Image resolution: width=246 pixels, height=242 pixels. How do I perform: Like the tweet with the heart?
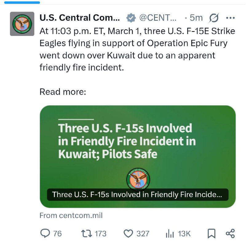click(128, 234)
